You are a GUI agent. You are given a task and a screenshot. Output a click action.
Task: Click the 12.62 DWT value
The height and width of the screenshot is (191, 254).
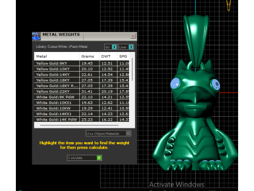point(107,103)
